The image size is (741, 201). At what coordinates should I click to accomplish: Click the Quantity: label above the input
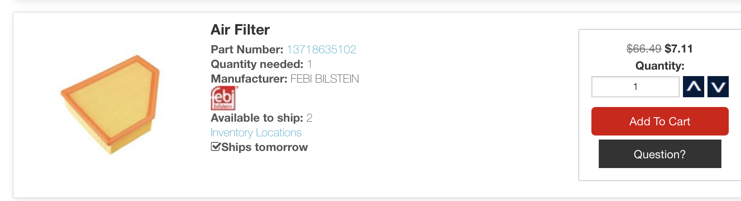[x=660, y=66]
